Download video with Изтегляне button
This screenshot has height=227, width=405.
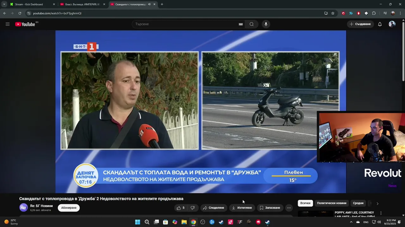pos(242,208)
